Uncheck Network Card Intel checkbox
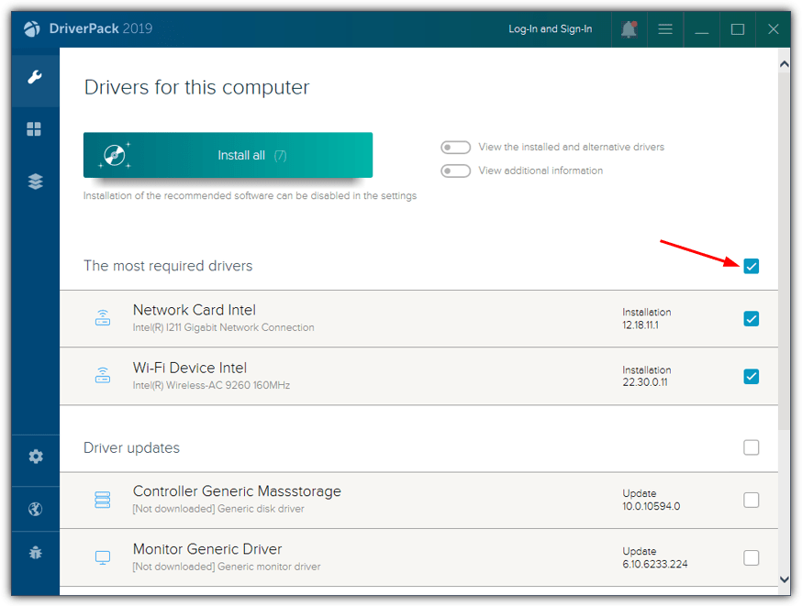Screen dimensions: 802x606 751,319
